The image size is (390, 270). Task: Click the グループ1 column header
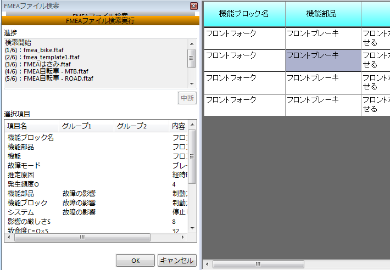(x=86, y=126)
